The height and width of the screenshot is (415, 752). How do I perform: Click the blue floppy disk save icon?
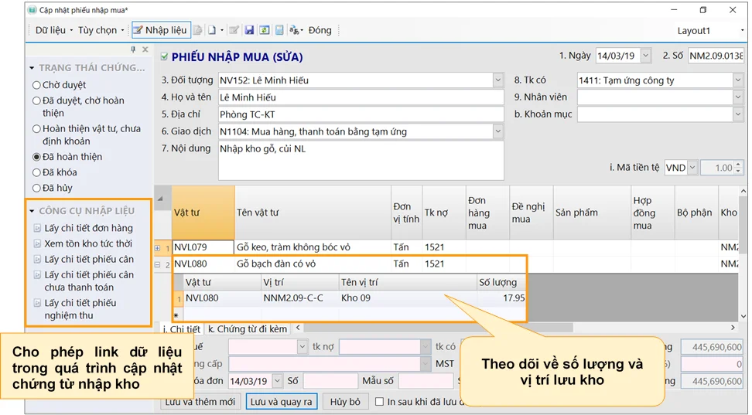point(249,30)
